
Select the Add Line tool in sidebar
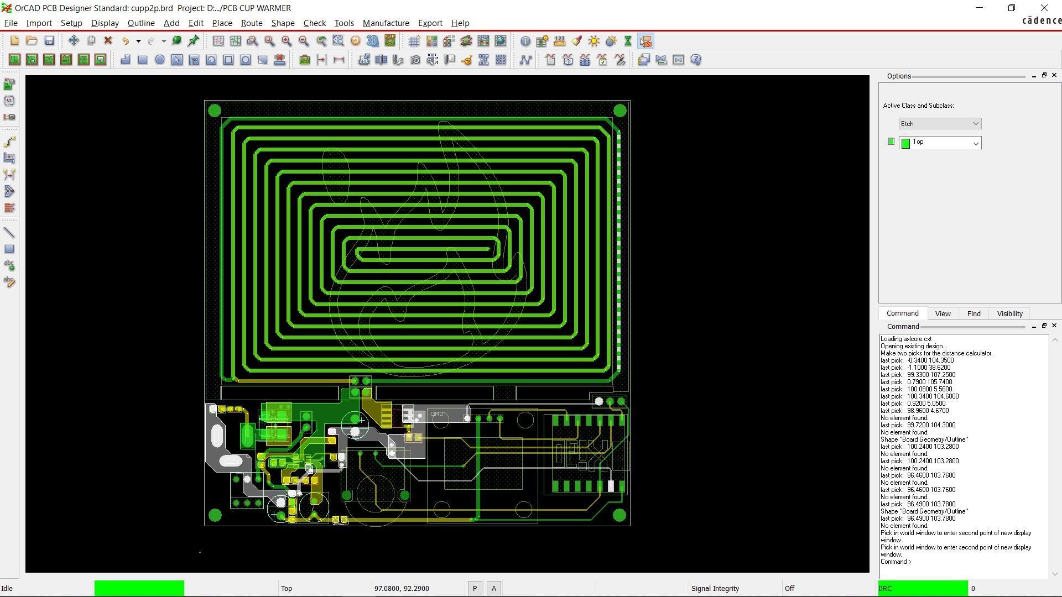[9, 232]
